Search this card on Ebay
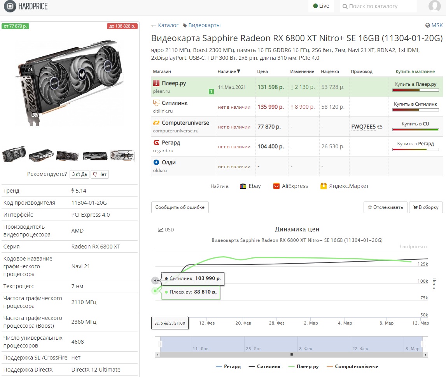446x377 pixels. (250, 186)
